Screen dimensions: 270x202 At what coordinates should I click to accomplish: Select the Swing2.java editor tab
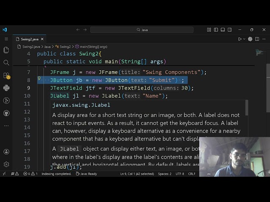click(30, 39)
